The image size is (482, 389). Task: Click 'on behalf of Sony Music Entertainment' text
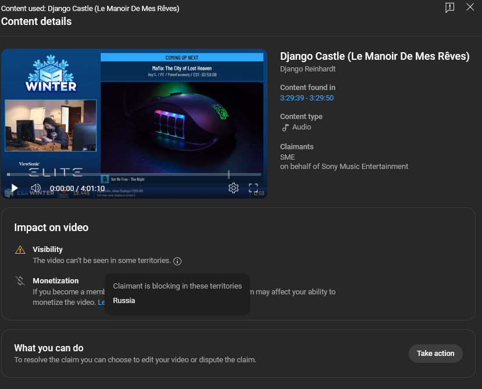344,167
